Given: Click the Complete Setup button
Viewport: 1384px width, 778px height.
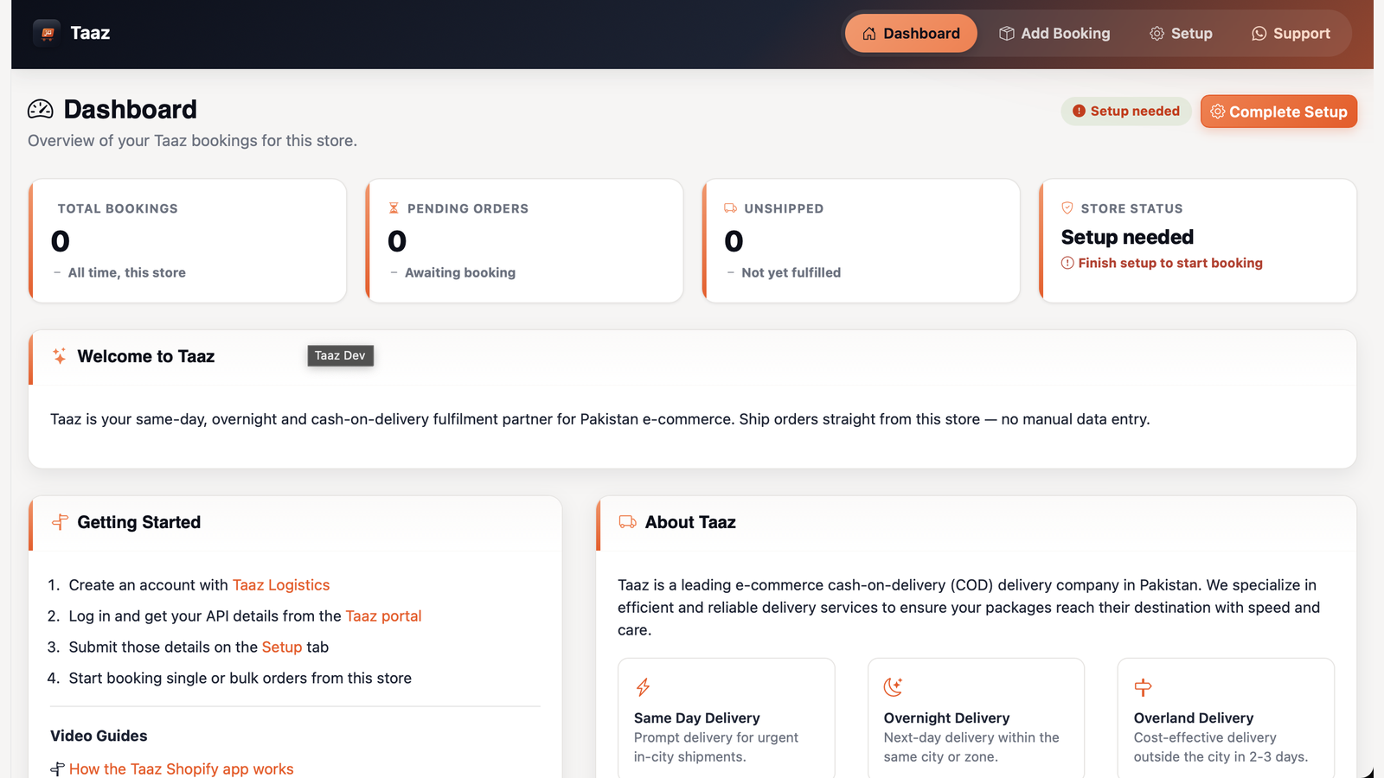Looking at the screenshot, I should [1278, 112].
